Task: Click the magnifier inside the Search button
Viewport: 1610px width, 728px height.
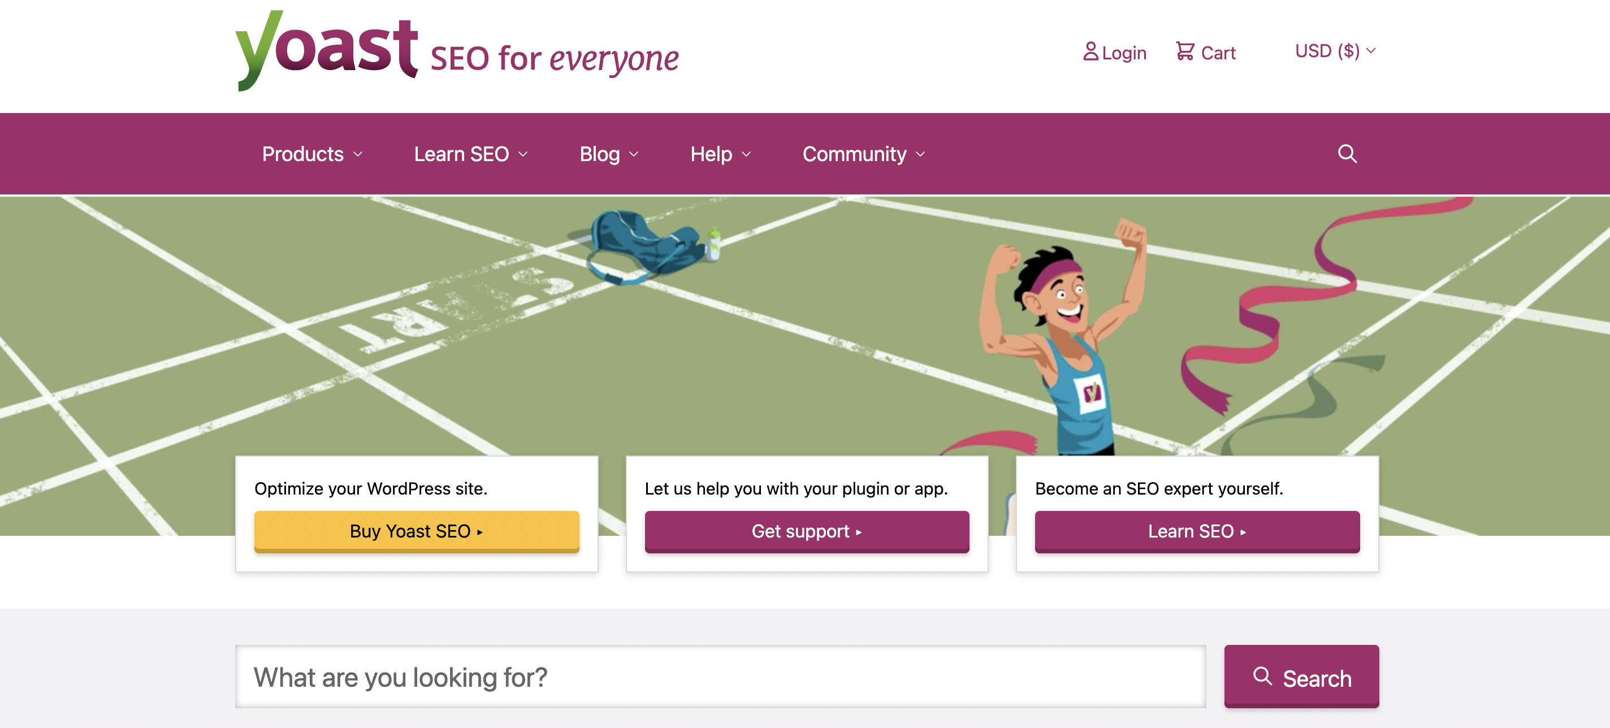Action: coord(1262,676)
